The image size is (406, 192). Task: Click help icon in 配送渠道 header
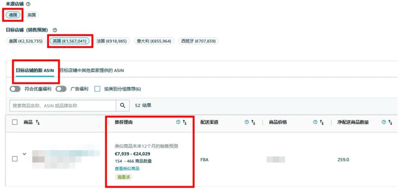point(247,122)
